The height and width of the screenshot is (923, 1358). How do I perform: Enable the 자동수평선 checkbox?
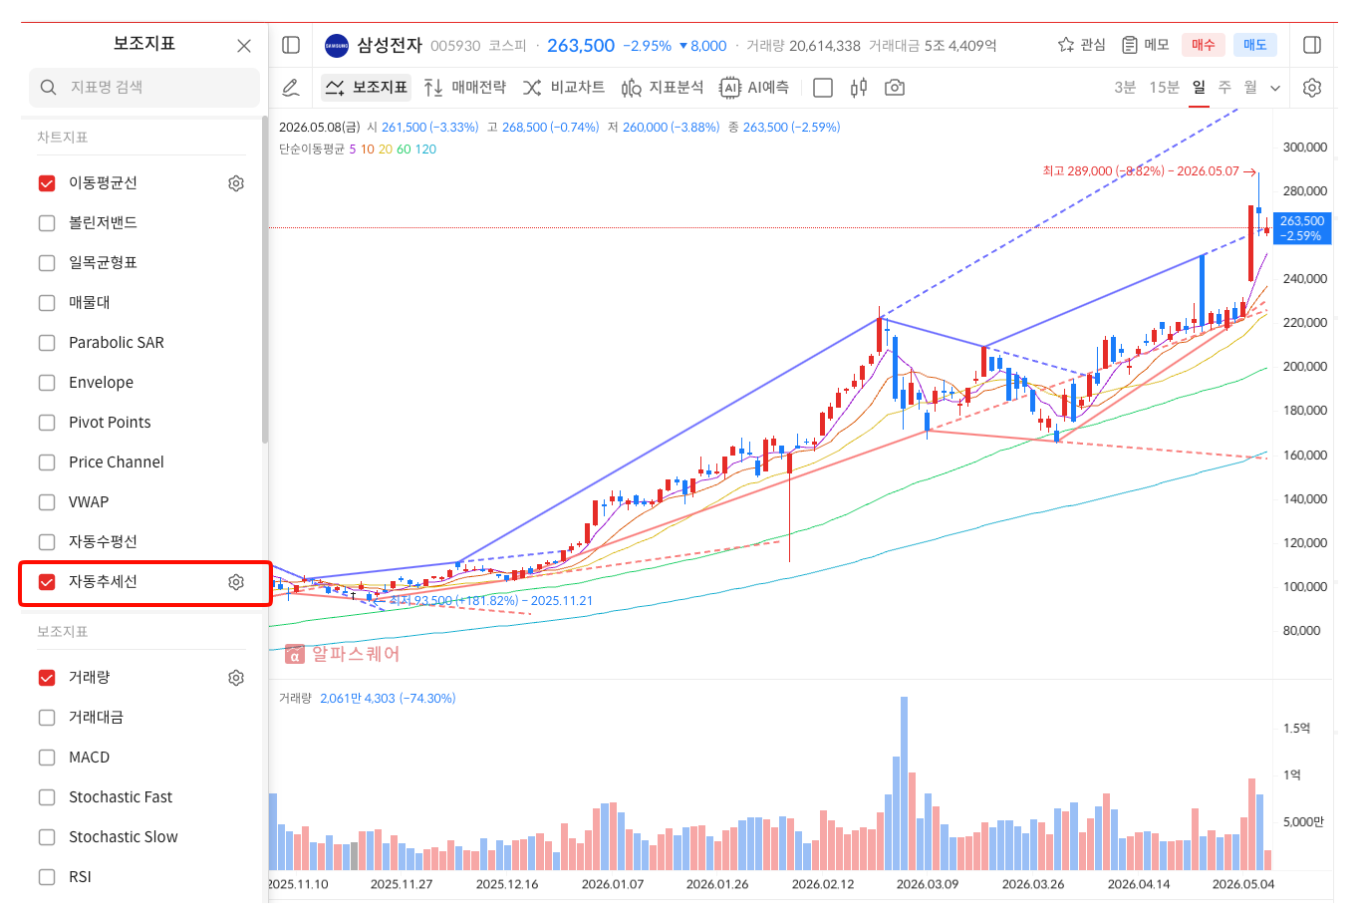pyautogui.click(x=47, y=542)
